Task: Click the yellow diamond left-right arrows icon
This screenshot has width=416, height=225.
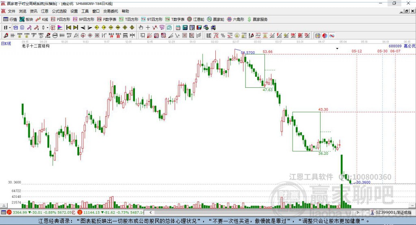Action: coord(111,27)
